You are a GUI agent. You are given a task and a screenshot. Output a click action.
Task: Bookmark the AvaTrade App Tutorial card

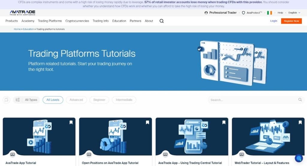(71, 122)
